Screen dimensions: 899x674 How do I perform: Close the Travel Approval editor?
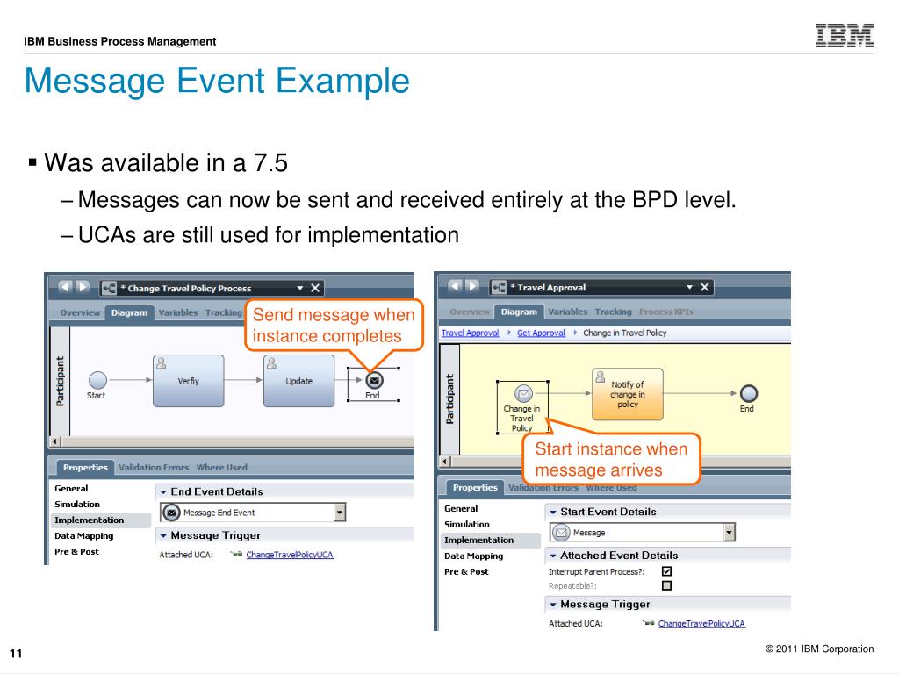coord(705,287)
